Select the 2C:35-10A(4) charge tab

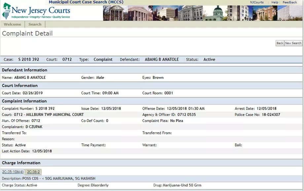click(13, 172)
